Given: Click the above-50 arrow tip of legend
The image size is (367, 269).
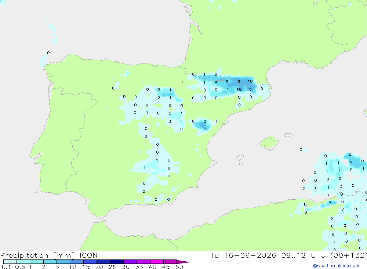Looking at the screenshot, I should [184, 262].
